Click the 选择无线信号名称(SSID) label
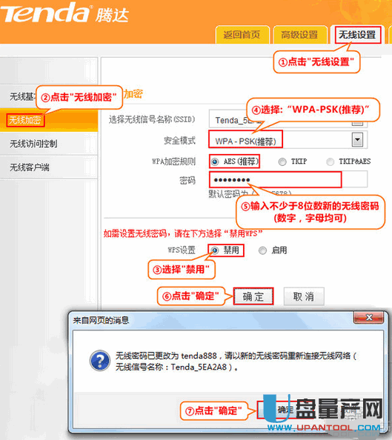Screen dimensions: 392x440 point(152,120)
